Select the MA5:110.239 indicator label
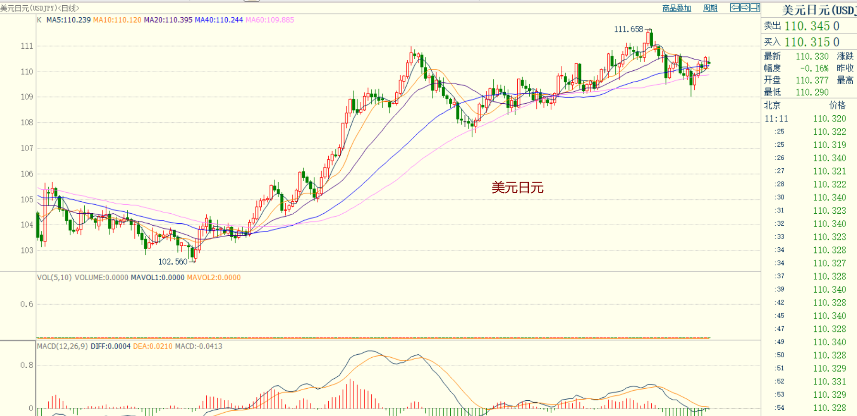The width and height of the screenshot is (857, 416). (x=68, y=20)
